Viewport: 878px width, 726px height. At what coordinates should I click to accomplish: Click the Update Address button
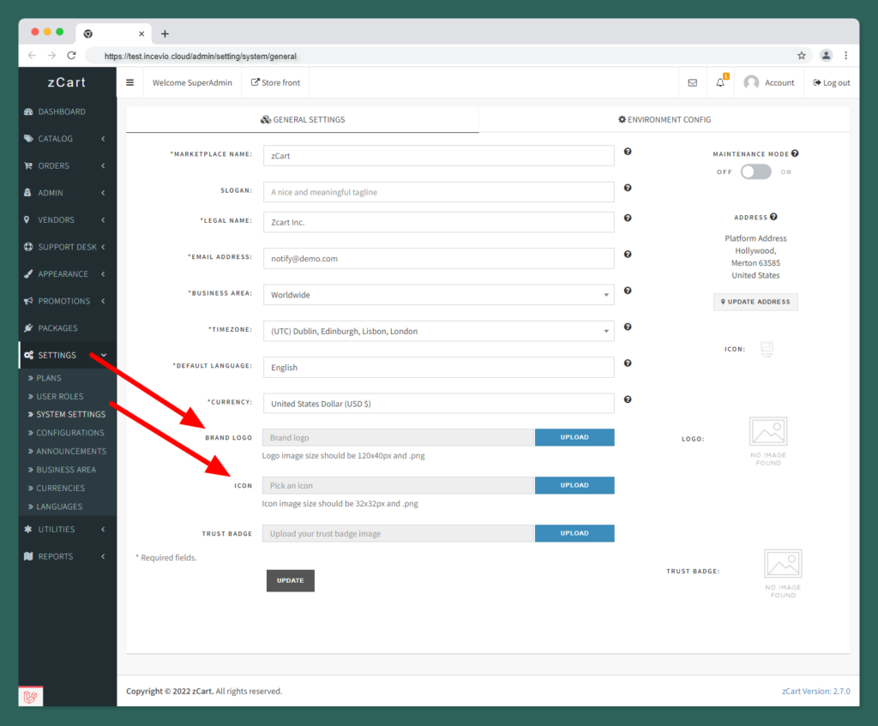[755, 302]
